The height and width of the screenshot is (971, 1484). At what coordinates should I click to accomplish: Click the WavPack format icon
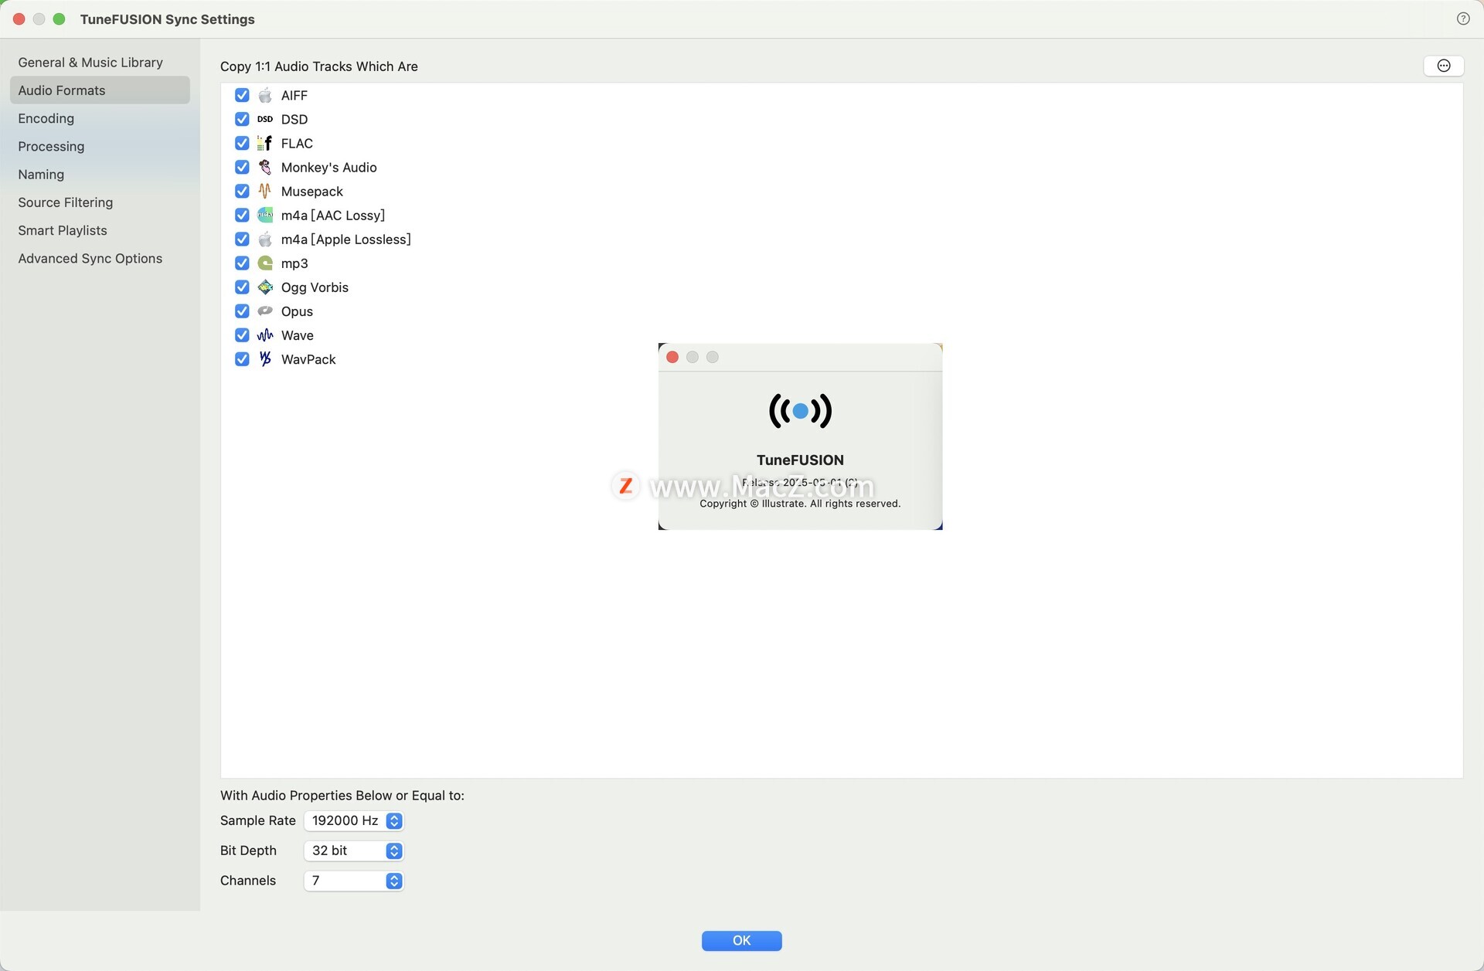265,358
